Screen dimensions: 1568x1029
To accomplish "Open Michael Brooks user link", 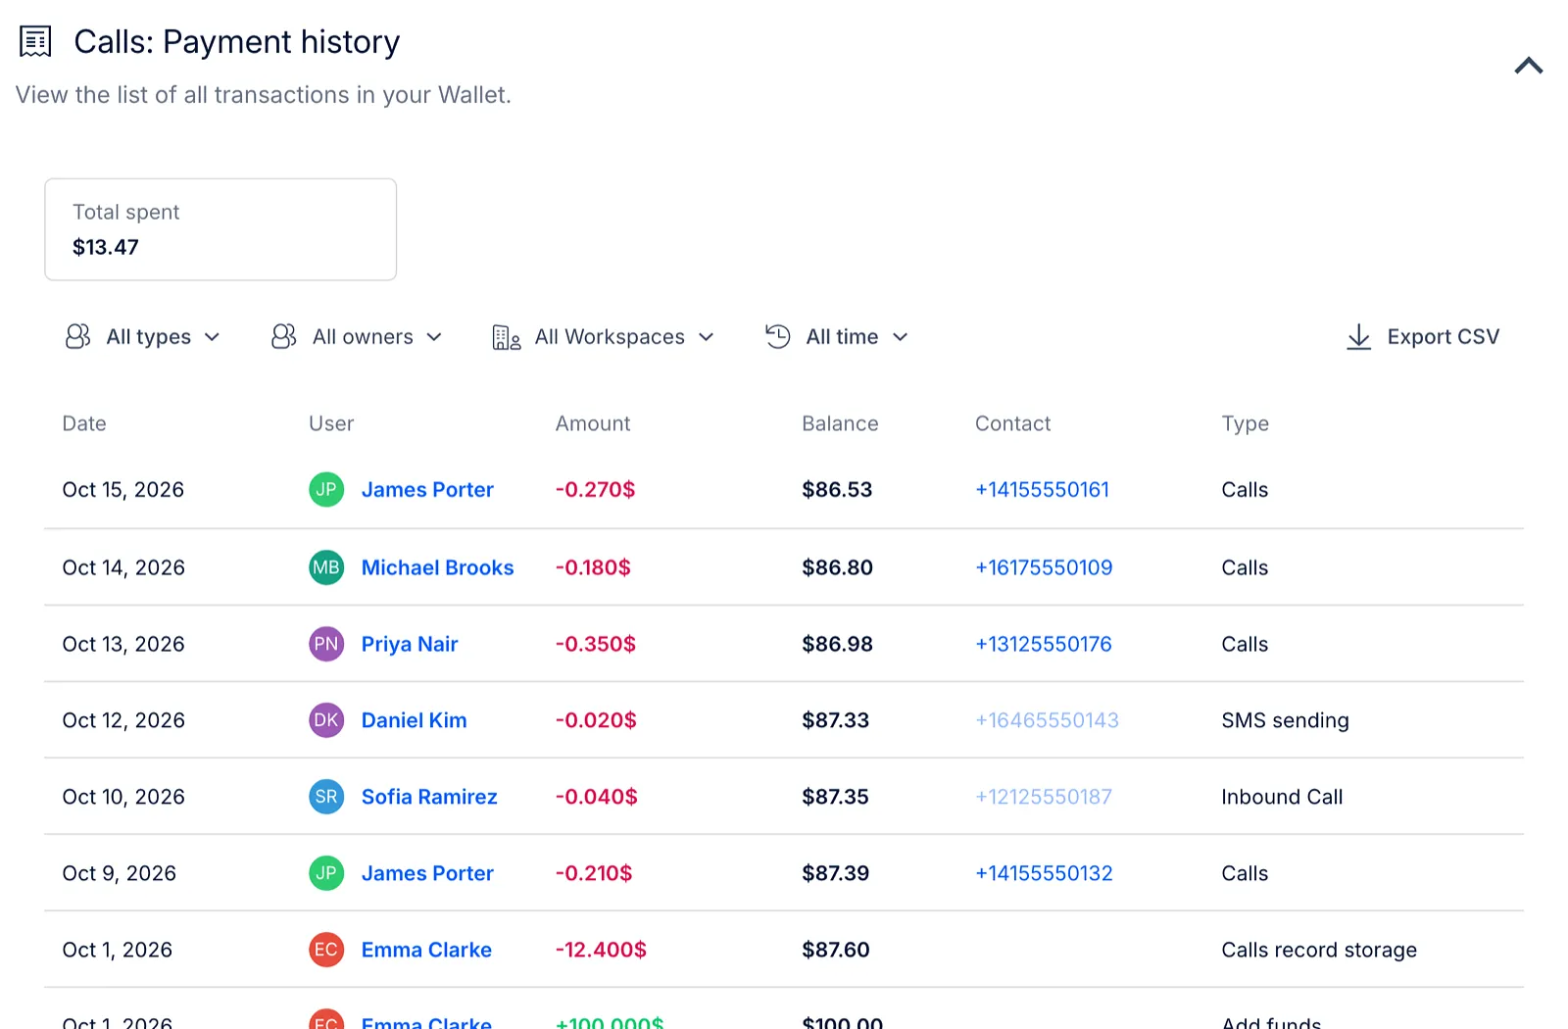I will point(437,568).
